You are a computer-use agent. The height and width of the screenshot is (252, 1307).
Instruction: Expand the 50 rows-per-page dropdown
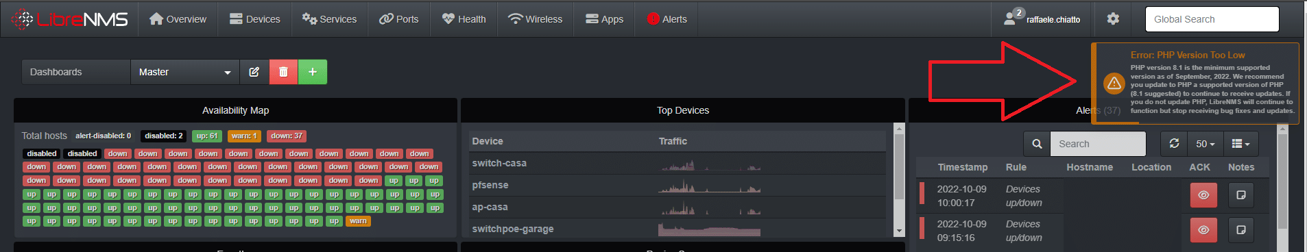tap(1206, 144)
